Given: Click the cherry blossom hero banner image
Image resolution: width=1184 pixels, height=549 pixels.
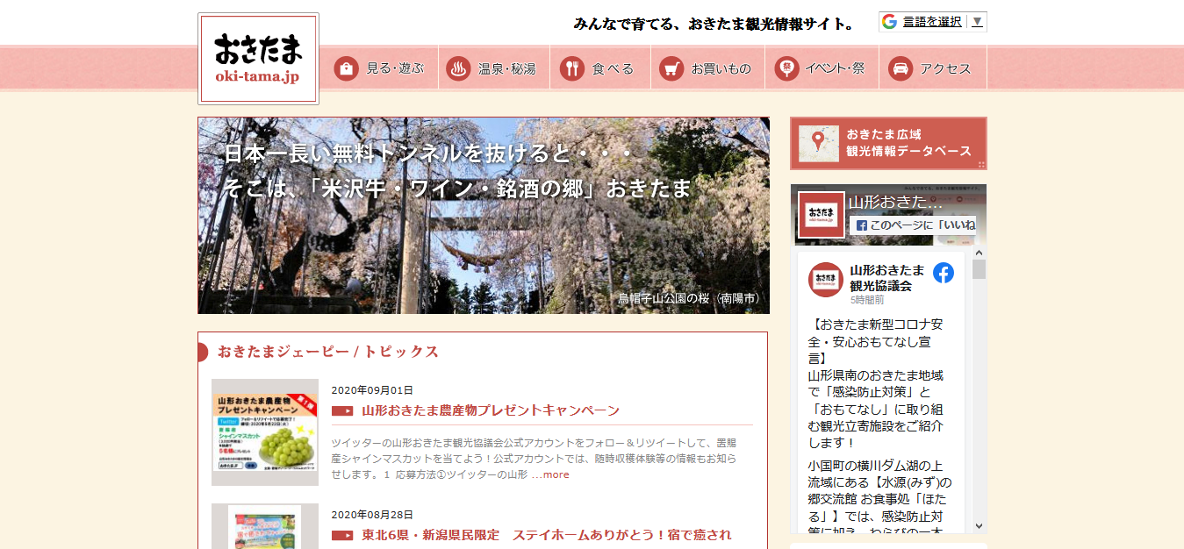Looking at the screenshot, I should pos(484,216).
